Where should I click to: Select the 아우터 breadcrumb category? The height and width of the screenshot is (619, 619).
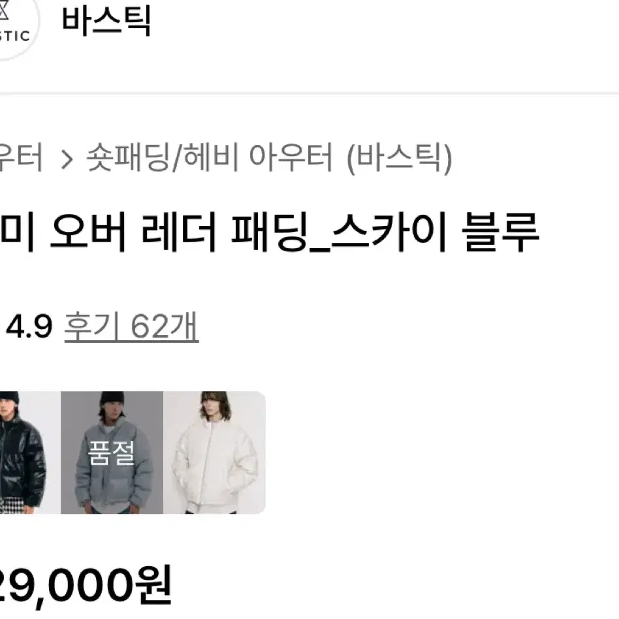click(x=20, y=157)
